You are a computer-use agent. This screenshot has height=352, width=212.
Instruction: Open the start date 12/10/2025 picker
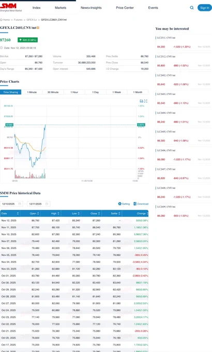[x=11, y=204]
